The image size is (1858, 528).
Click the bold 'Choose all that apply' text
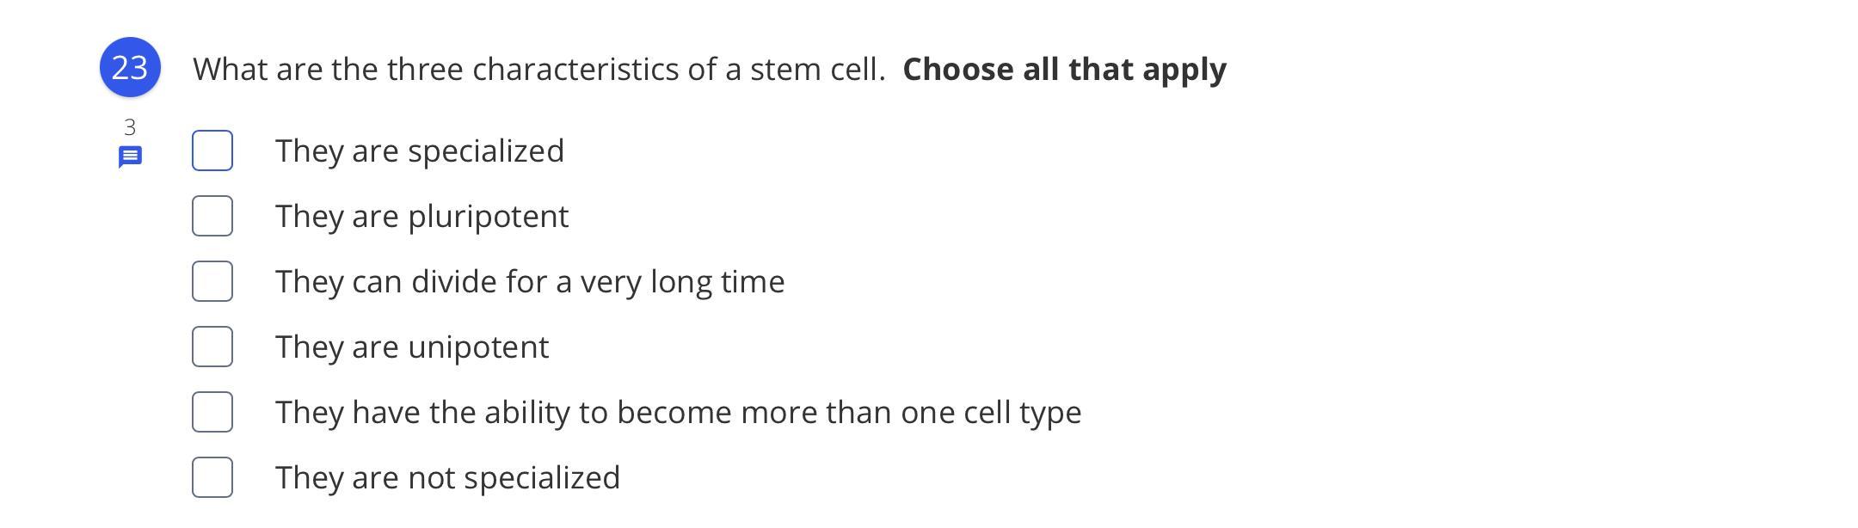[x=1064, y=70]
